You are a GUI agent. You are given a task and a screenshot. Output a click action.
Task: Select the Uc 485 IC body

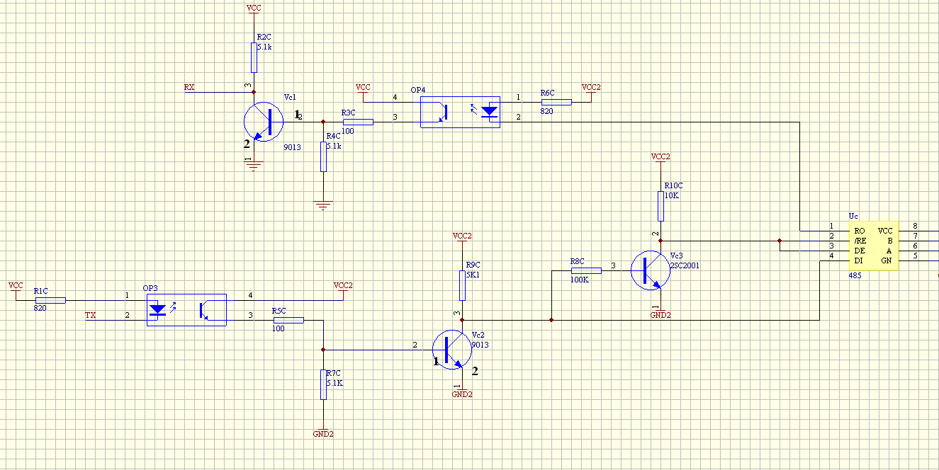(874, 246)
